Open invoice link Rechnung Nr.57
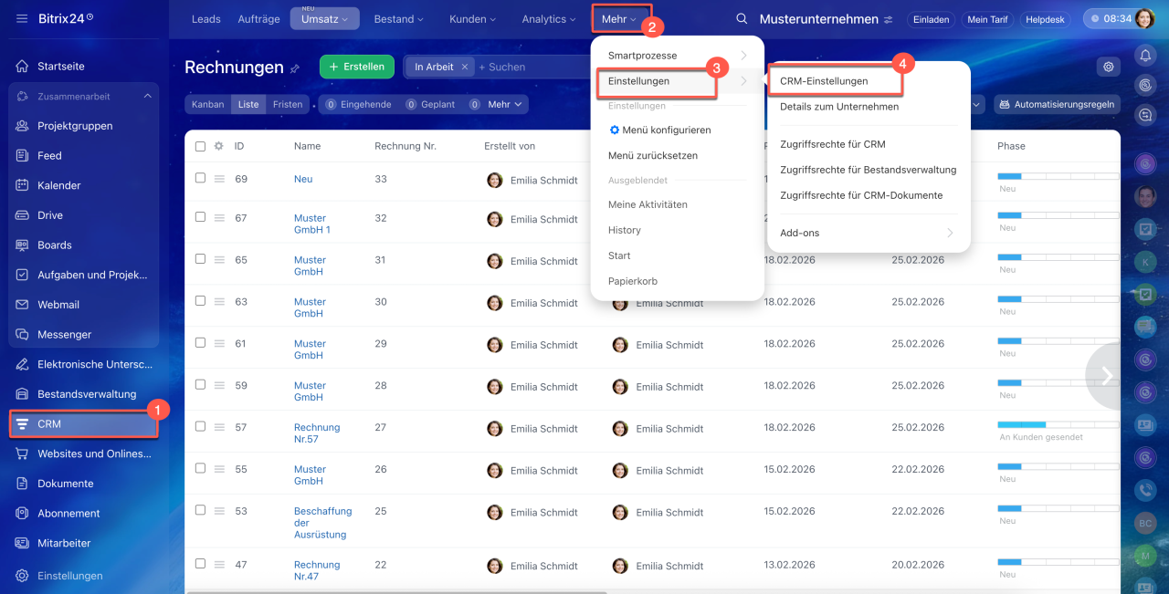1169x594 pixels. point(317,433)
